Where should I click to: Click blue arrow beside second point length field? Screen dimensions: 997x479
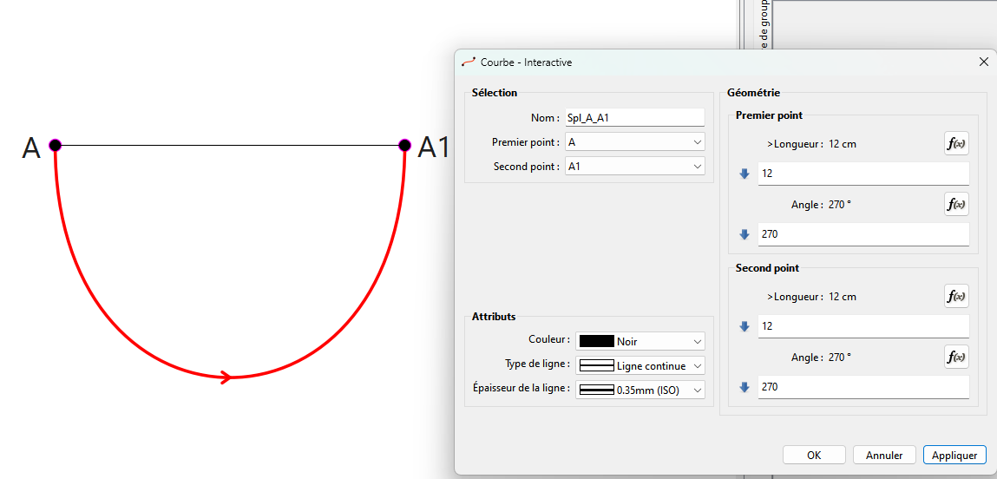[x=744, y=327]
